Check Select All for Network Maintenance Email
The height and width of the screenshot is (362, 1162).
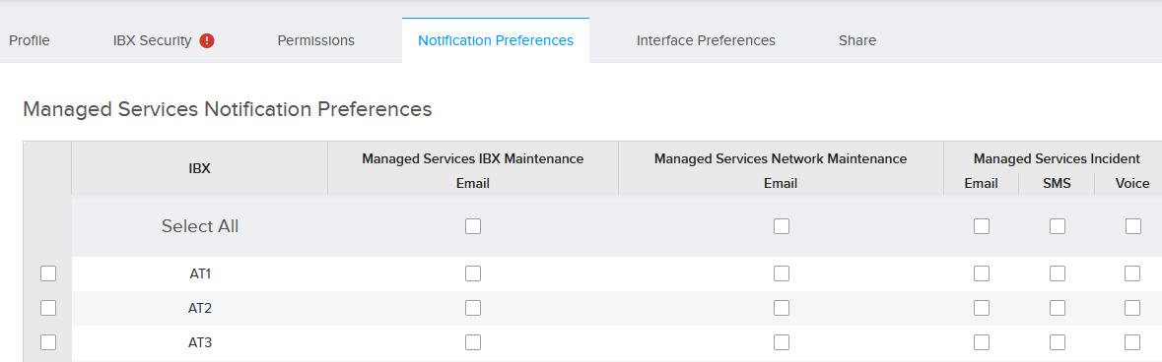point(782,226)
